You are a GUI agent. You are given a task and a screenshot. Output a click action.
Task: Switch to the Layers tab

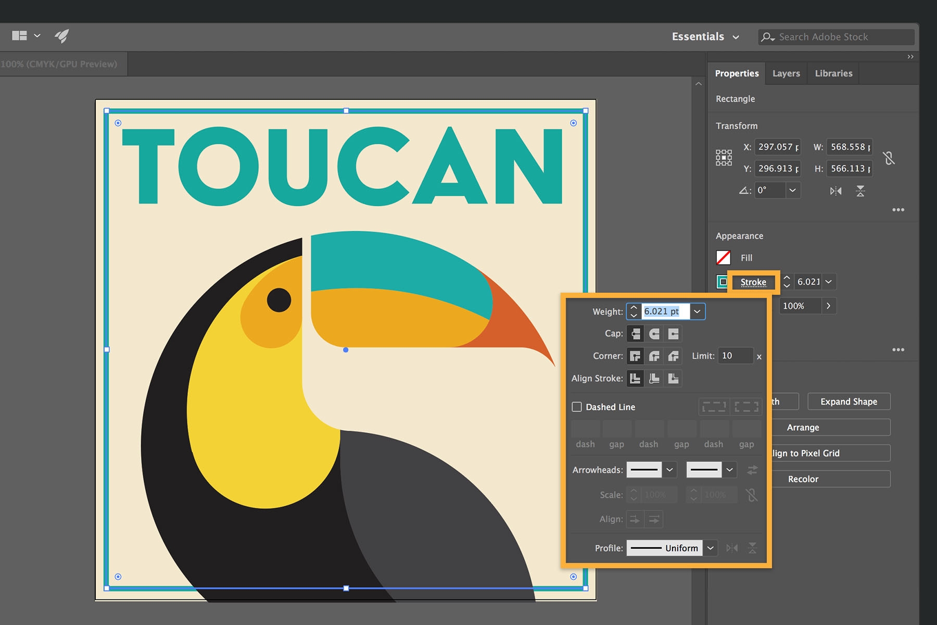click(x=786, y=73)
